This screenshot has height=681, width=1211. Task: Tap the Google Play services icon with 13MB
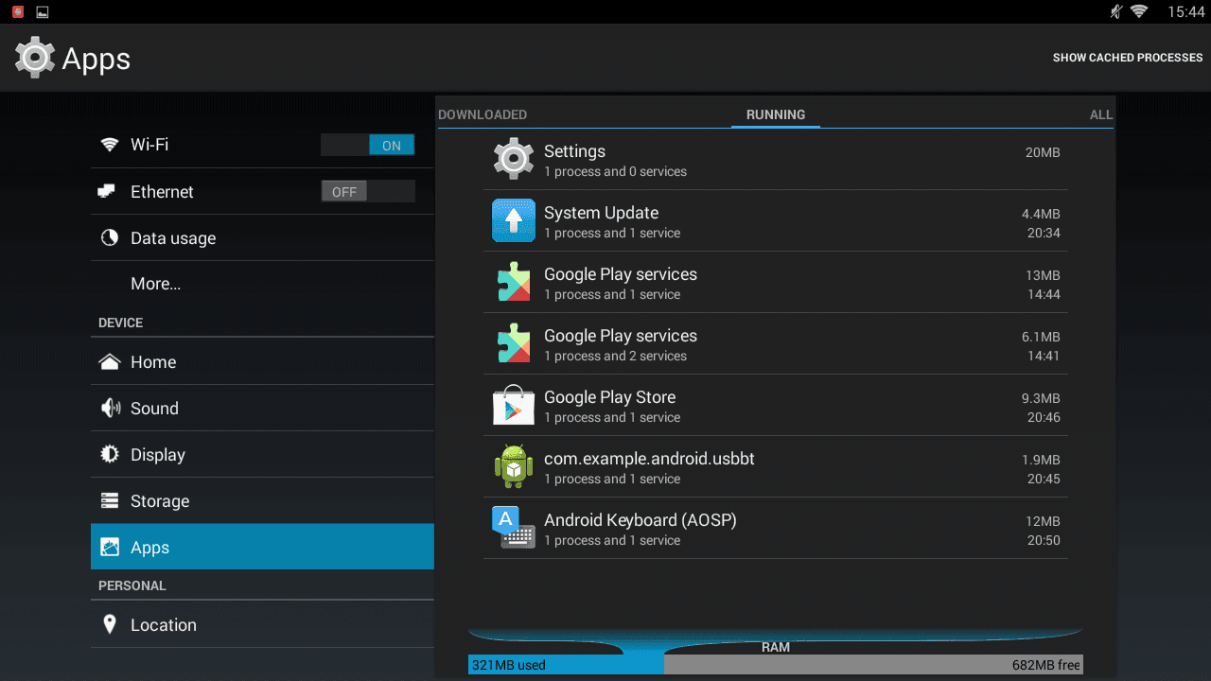tap(514, 282)
